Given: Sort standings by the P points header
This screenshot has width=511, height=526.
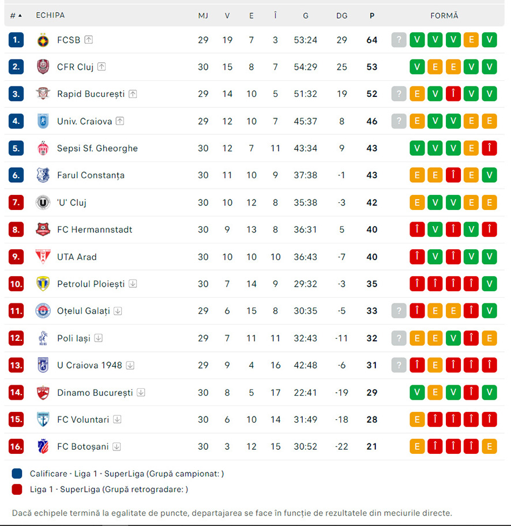Looking at the screenshot, I should (372, 16).
